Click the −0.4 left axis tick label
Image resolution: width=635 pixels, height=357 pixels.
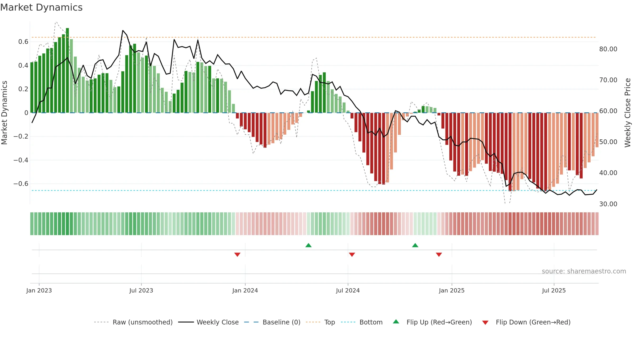click(21, 160)
